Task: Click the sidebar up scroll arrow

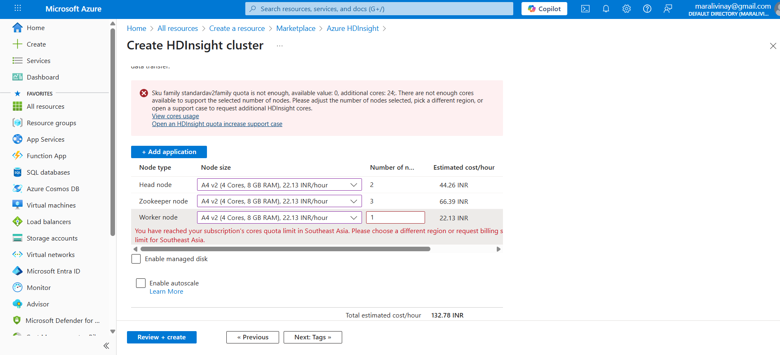Action: point(113,23)
